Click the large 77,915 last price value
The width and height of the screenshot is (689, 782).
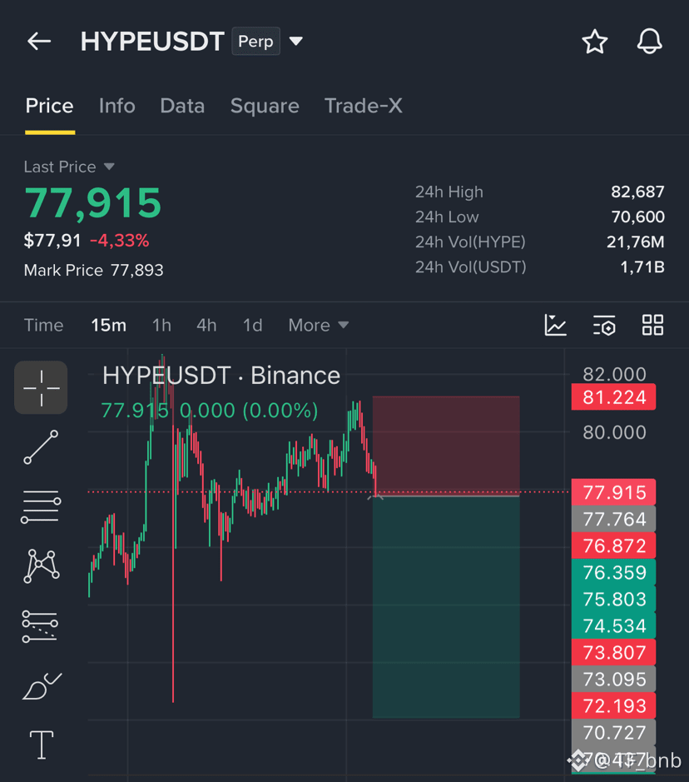click(92, 203)
